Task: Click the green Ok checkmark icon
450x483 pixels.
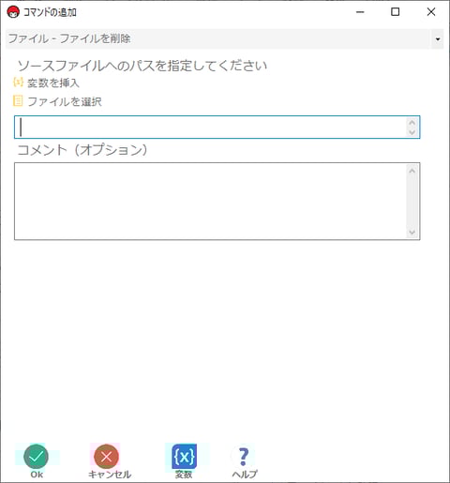Action: [36, 457]
